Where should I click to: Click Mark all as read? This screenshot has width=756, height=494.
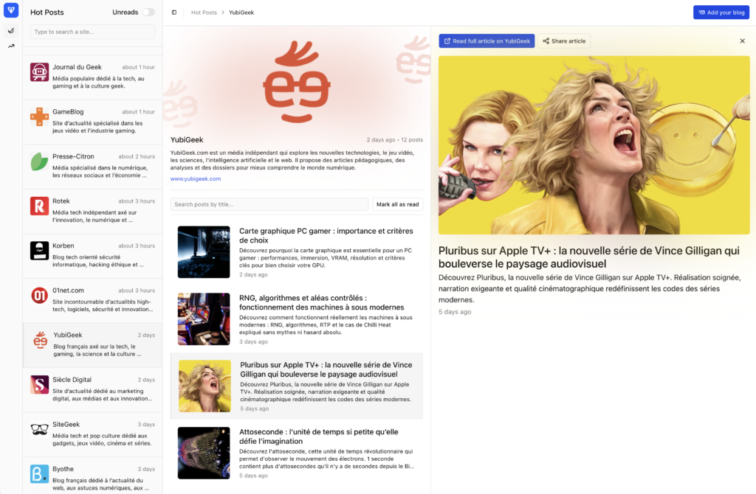click(397, 204)
